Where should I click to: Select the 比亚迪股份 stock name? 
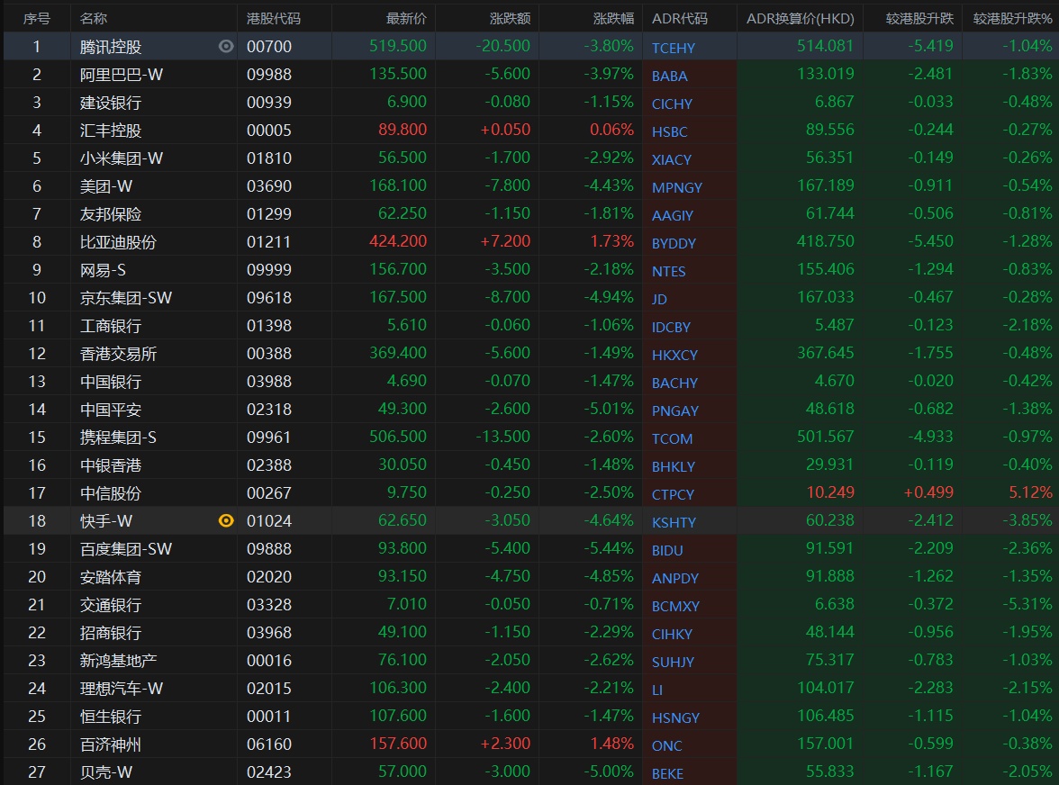[118, 242]
